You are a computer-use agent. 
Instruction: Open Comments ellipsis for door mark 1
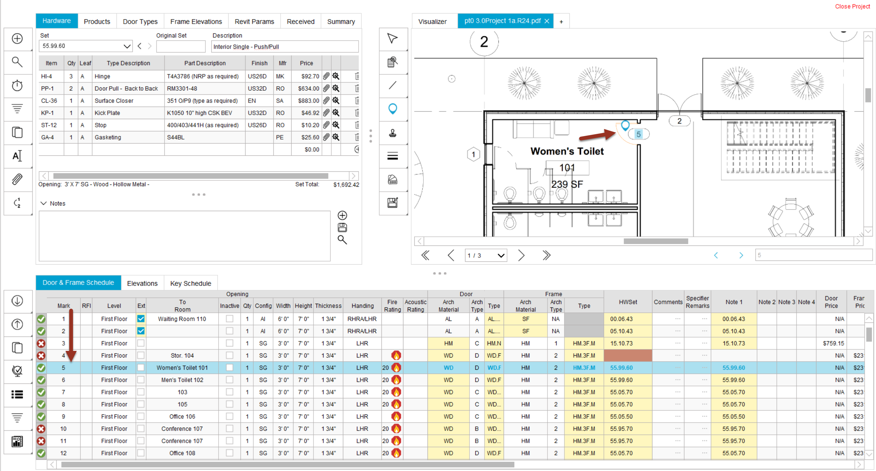(677, 318)
